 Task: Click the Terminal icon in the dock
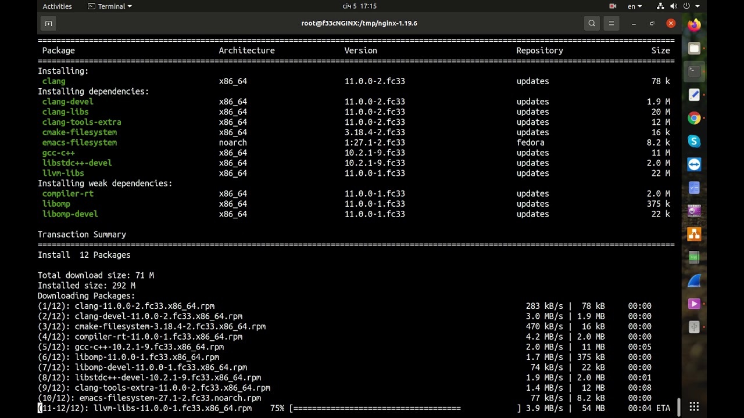694,71
